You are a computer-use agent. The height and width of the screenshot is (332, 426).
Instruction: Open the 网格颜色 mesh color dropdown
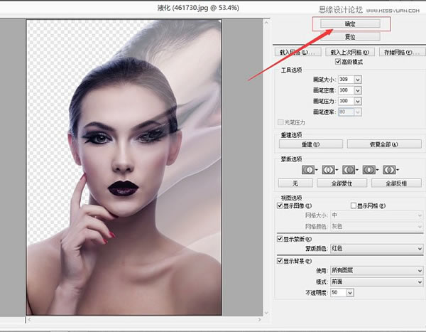[x=376, y=226]
